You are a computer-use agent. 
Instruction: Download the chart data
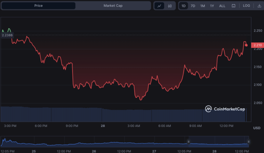[x=259, y=6]
